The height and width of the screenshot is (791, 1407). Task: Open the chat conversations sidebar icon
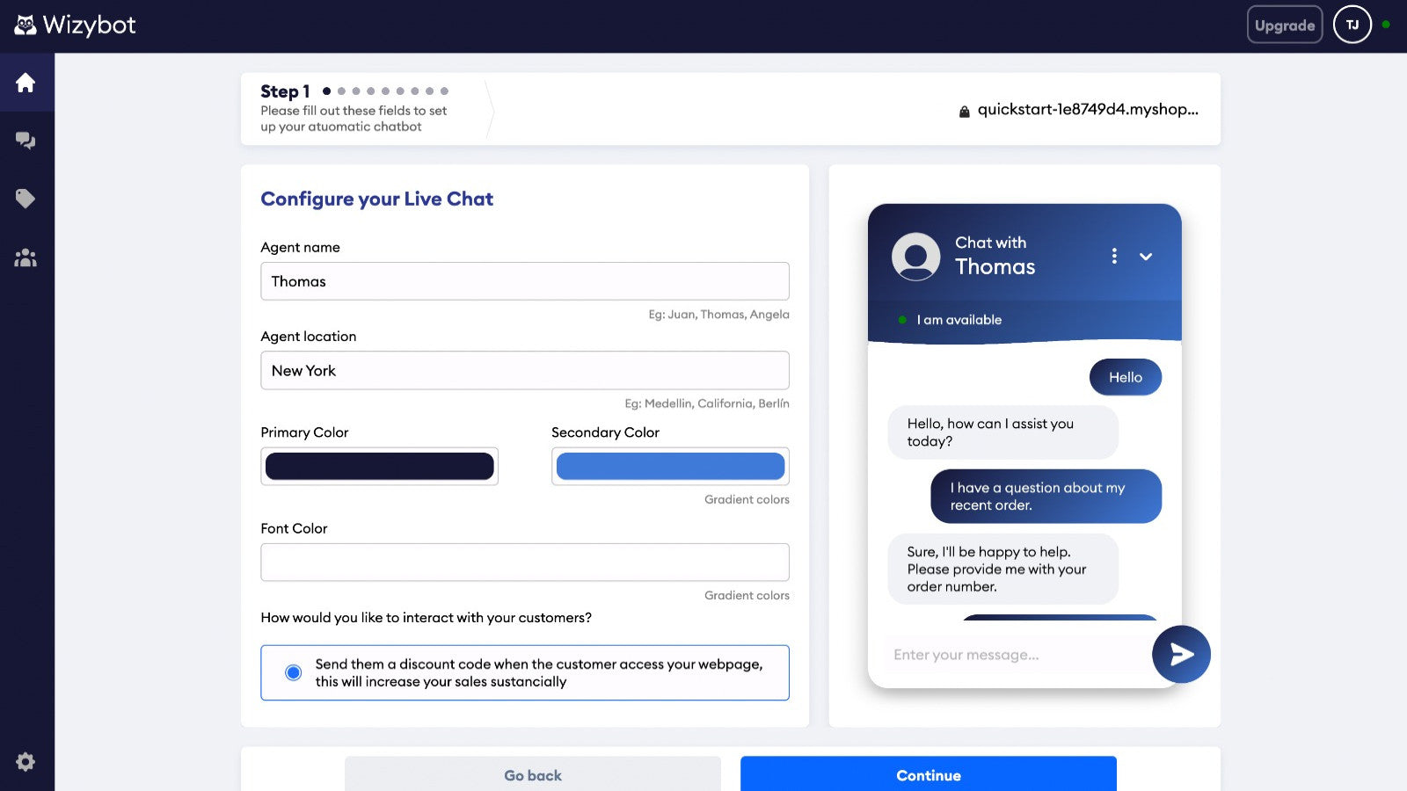click(x=26, y=141)
